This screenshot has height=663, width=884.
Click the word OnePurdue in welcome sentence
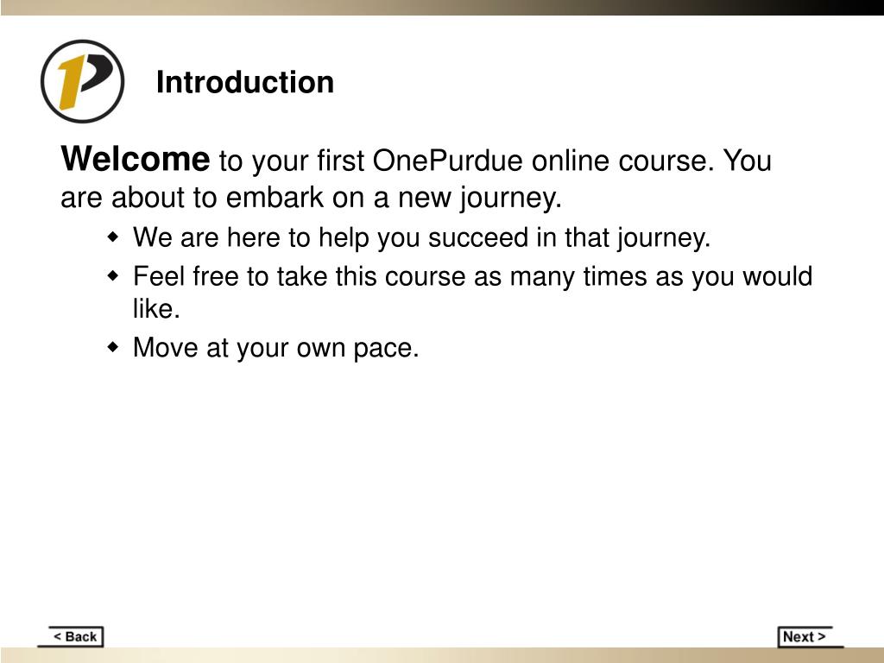click(448, 160)
